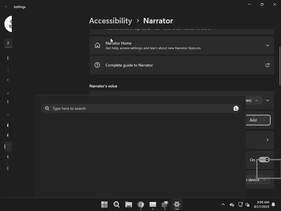This screenshot has height=211, width=281.
Task: Expand the voice settings row chevron
Action: pyautogui.click(x=267, y=100)
